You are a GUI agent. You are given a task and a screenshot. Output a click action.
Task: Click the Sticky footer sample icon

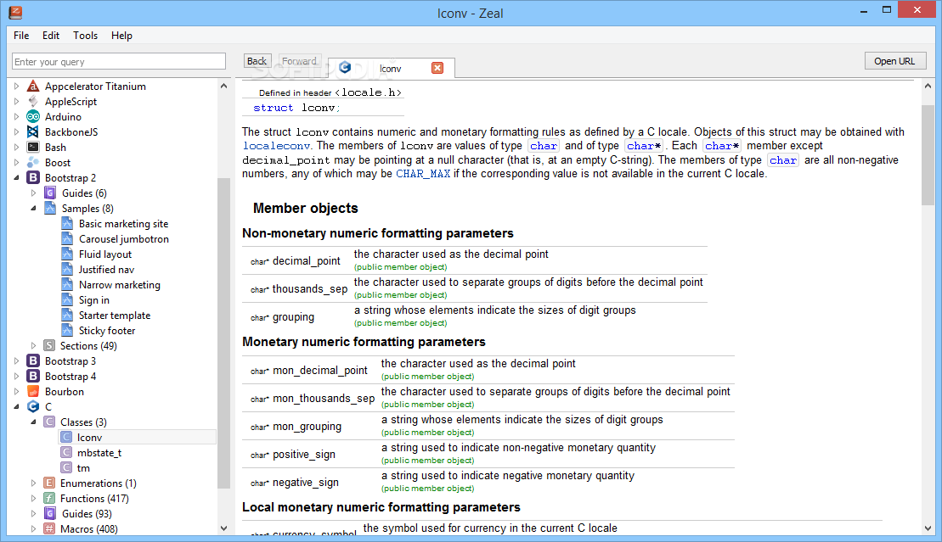pyautogui.click(x=67, y=330)
